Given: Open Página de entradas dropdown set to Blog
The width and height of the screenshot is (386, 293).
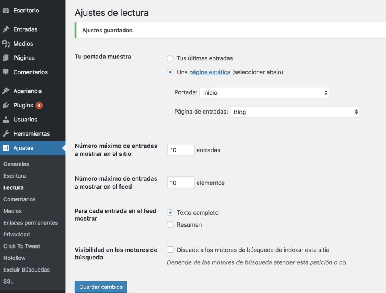Looking at the screenshot, I should (x=295, y=112).
